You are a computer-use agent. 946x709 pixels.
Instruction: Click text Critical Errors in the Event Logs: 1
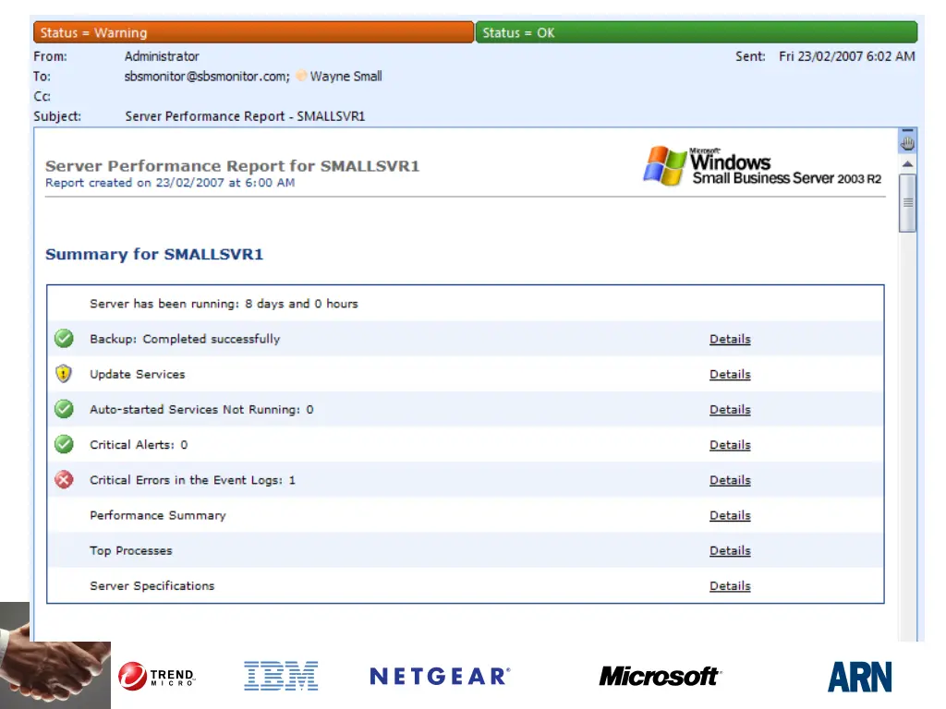(x=192, y=480)
